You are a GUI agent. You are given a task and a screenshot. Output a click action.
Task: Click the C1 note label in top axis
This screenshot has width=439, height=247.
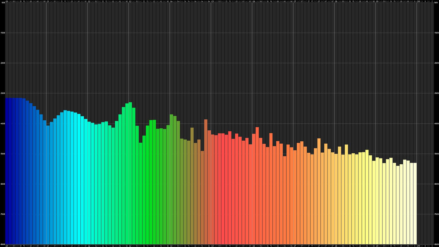pyautogui.click(x=48, y=1)
